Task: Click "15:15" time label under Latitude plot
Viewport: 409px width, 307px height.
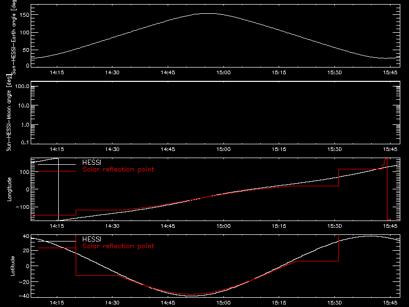Action: point(279,303)
